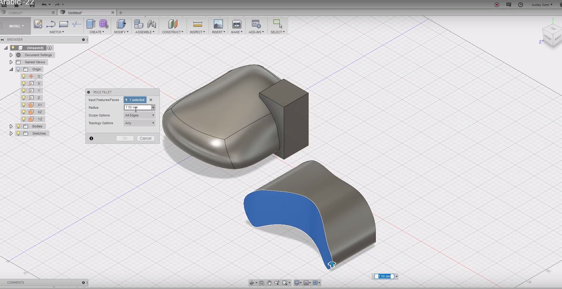Viewport: 562px width, 289px height.
Task: Open the MODEL workspace switcher
Action: click(x=15, y=26)
